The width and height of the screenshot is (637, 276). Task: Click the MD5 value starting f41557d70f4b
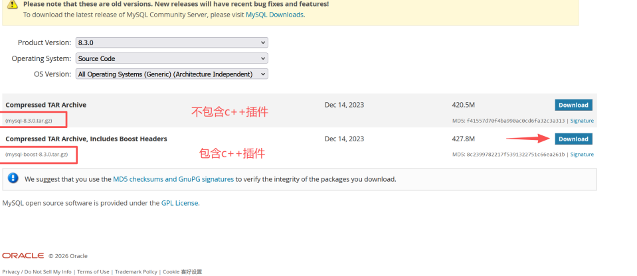(516, 121)
